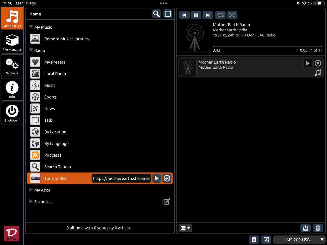Viewport: 327px width, 245px height.
Task: Click the Shutdown button in sidebar
Action: (x=12, y=113)
